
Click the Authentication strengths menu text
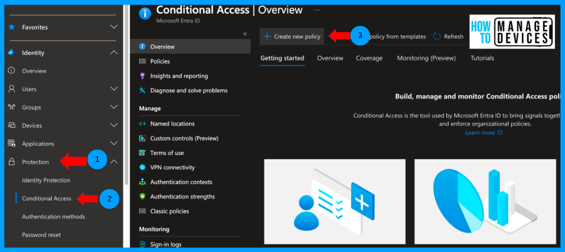point(182,197)
